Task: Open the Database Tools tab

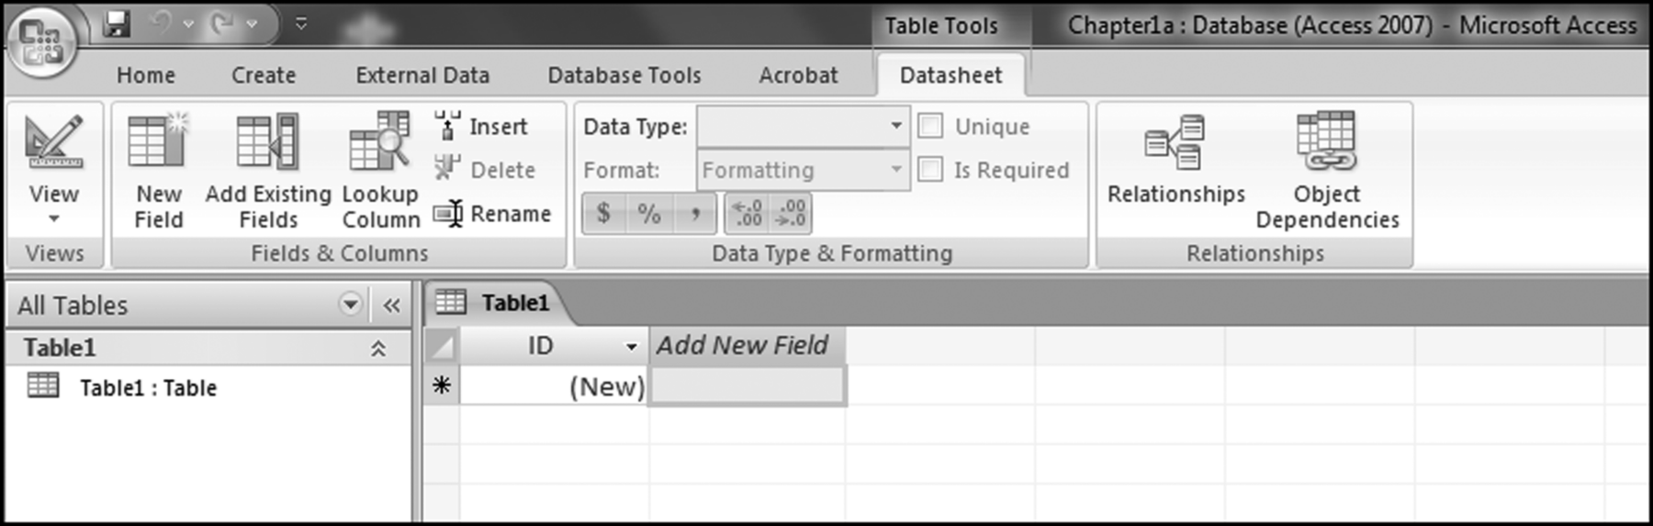Action: [x=624, y=75]
